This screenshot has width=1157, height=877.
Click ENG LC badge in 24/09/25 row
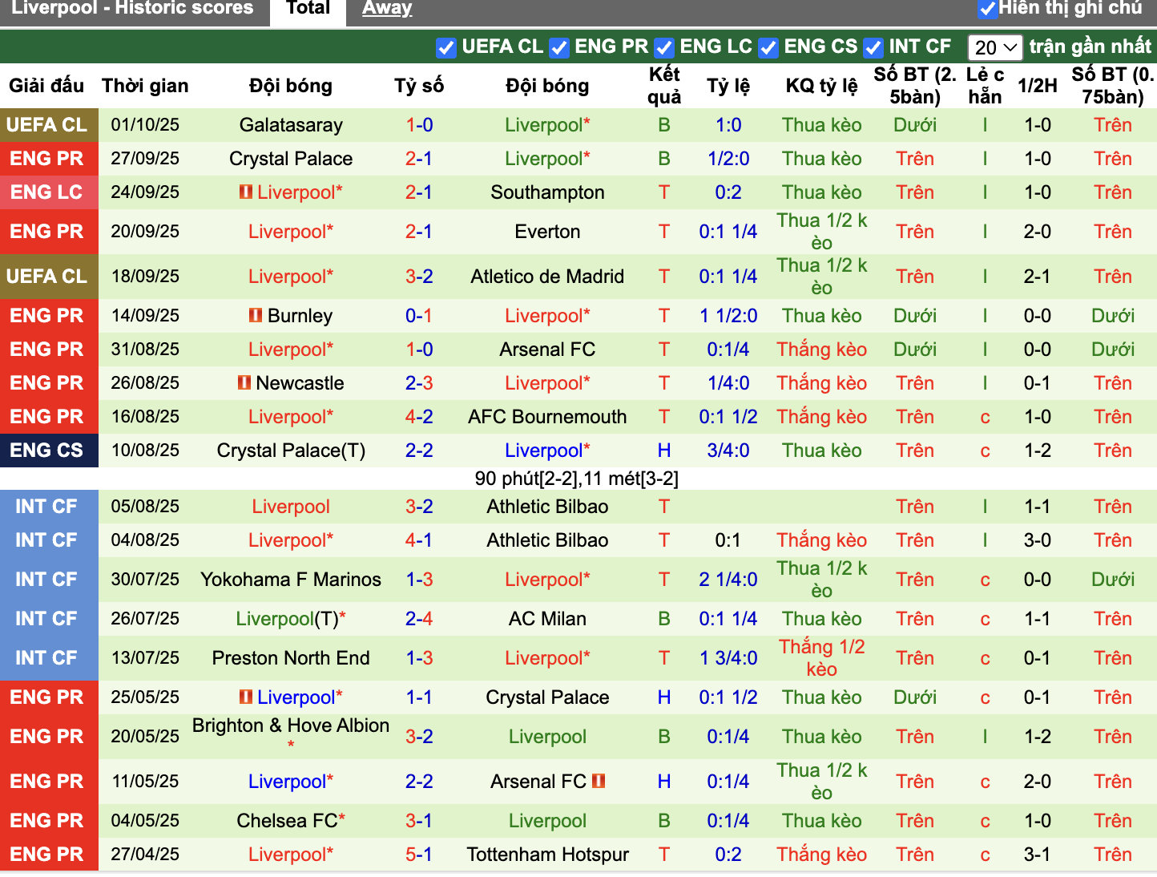coord(49,192)
